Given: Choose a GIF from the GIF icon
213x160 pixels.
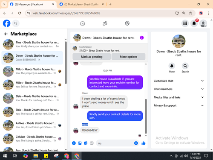Looking at the screenshot, I should pyautogui.click(x=92, y=143).
